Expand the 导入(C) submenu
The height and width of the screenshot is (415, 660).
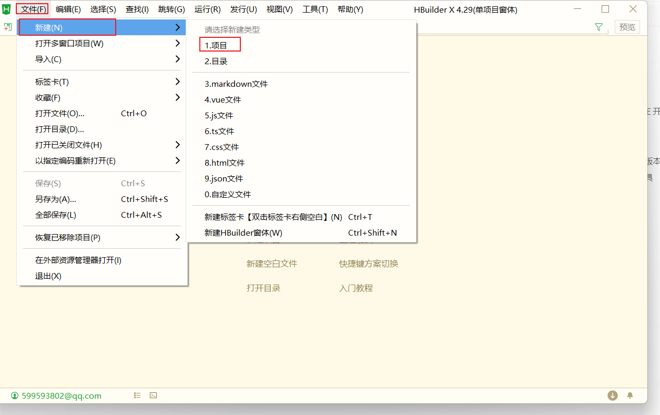(103, 59)
